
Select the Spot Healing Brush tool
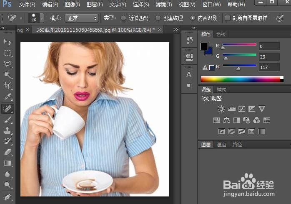(x=8, y=108)
